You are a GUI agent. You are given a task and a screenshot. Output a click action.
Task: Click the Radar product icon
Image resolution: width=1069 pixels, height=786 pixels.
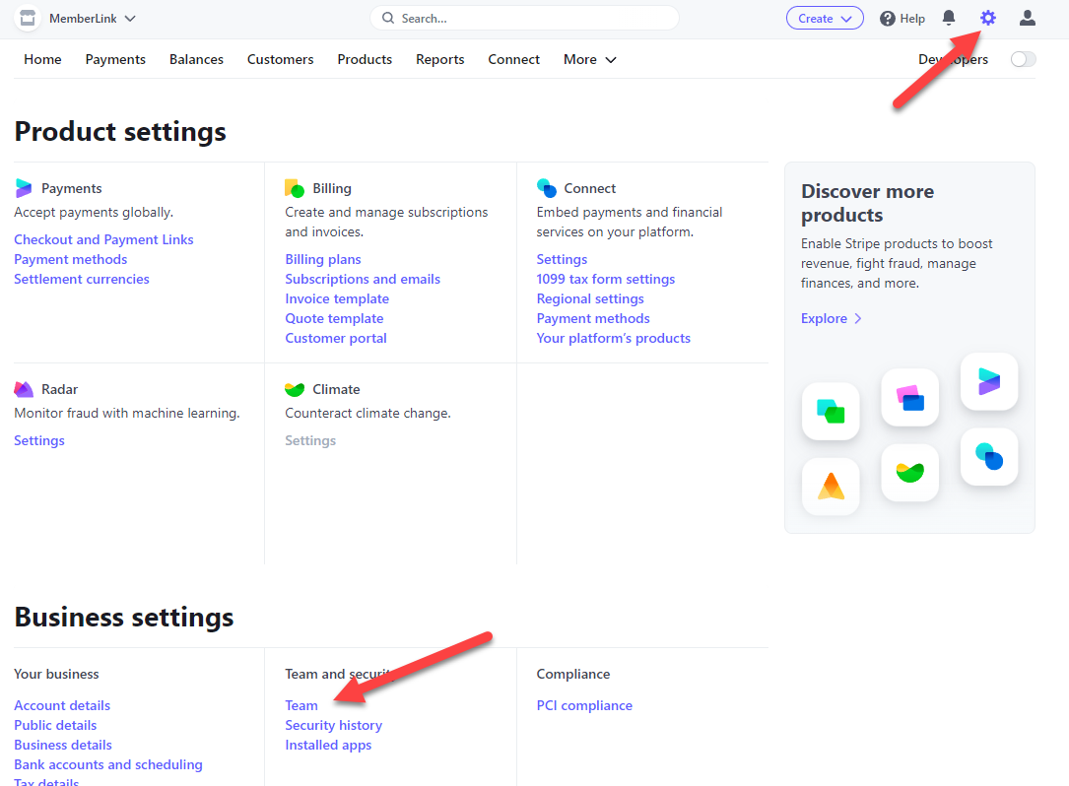point(24,389)
